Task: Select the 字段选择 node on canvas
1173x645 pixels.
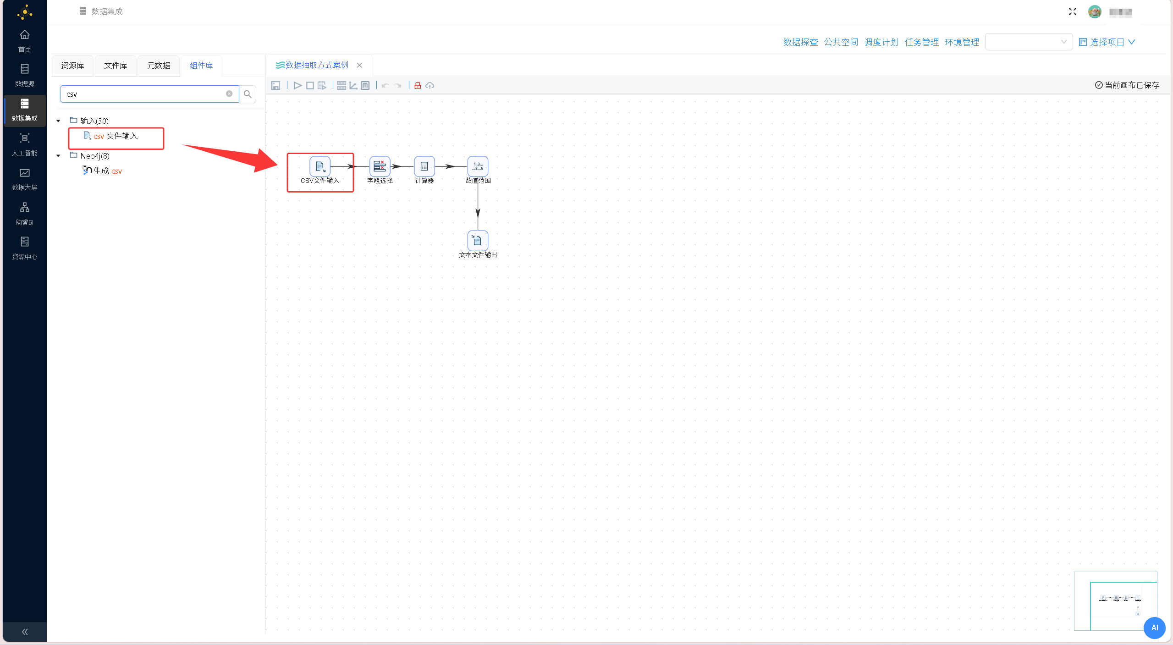Action: 380,166
